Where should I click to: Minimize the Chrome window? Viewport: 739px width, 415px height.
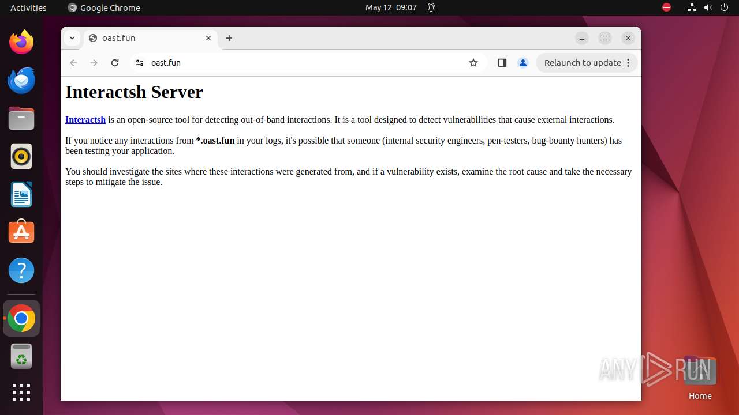[582, 38]
